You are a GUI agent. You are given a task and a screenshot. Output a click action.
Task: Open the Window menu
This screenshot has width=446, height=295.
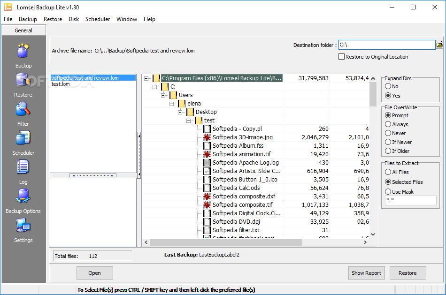pyautogui.click(x=127, y=19)
